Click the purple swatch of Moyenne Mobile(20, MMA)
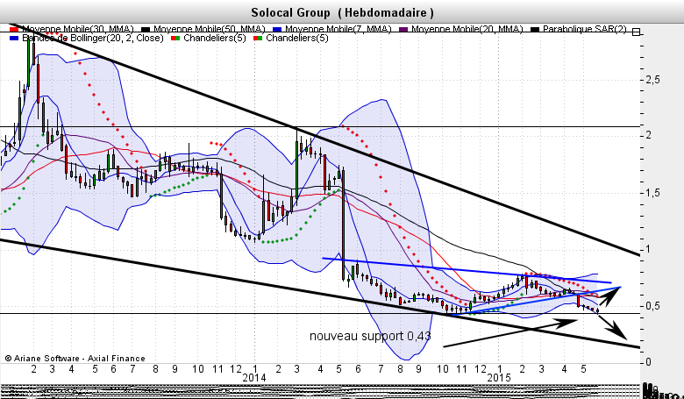Viewport: 684px width, 399px height. pyautogui.click(x=403, y=30)
